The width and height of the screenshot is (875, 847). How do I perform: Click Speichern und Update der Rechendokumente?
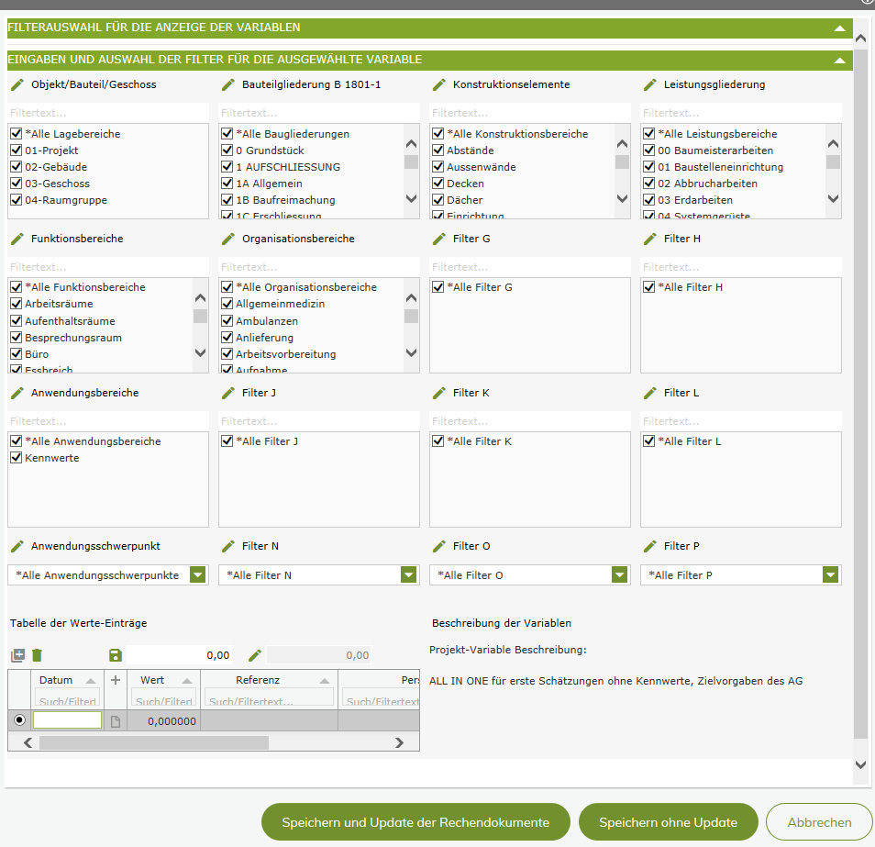(415, 822)
